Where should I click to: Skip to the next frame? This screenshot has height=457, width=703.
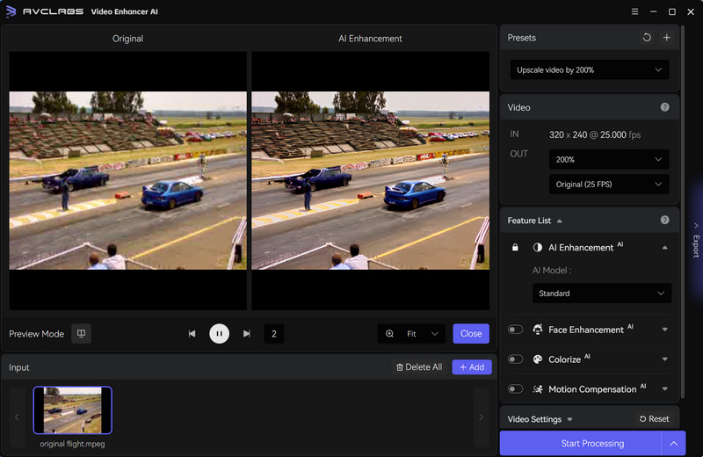pos(247,334)
